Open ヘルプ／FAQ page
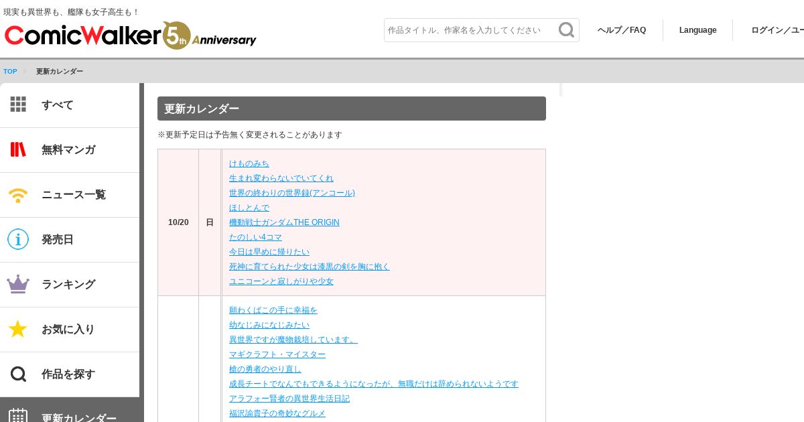 (622, 30)
